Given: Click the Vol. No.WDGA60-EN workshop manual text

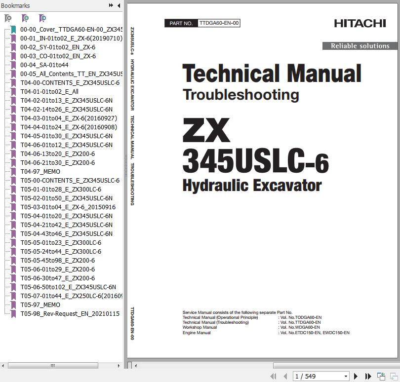Looking at the screenshot, I should [x=300, y=327].
